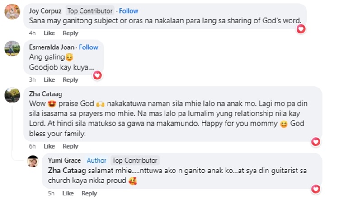Open Zha Cataag's profile picture
This screenshot has height=200, width=339.
coord(12,95)
